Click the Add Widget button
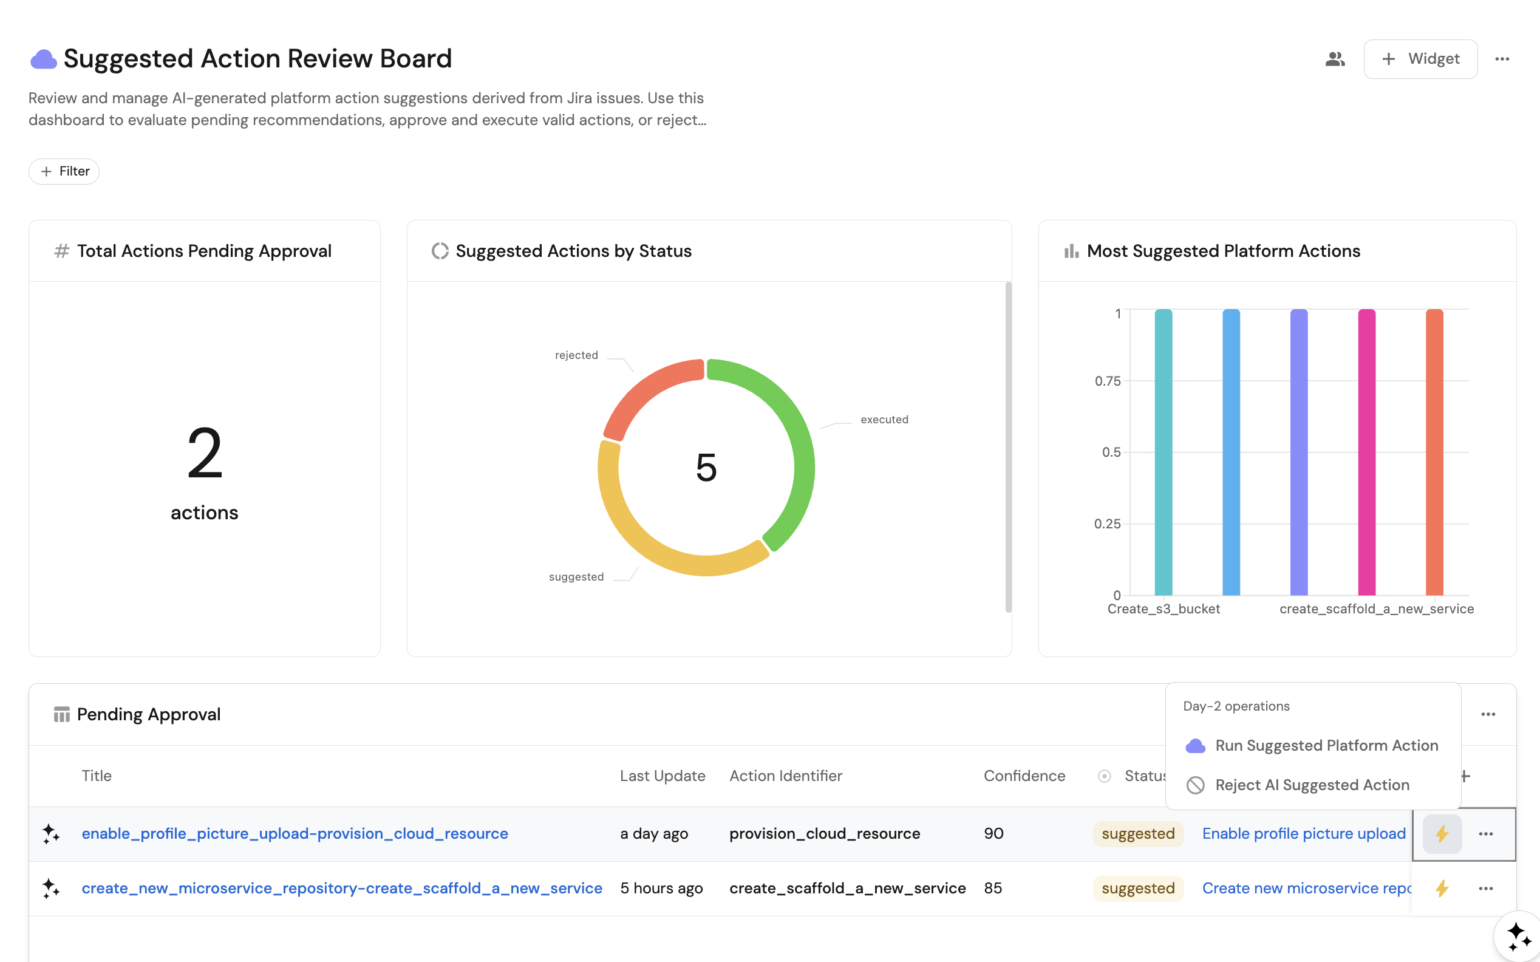The image size is (1540, 962). pyautogui.click(x=1420, y=59)
